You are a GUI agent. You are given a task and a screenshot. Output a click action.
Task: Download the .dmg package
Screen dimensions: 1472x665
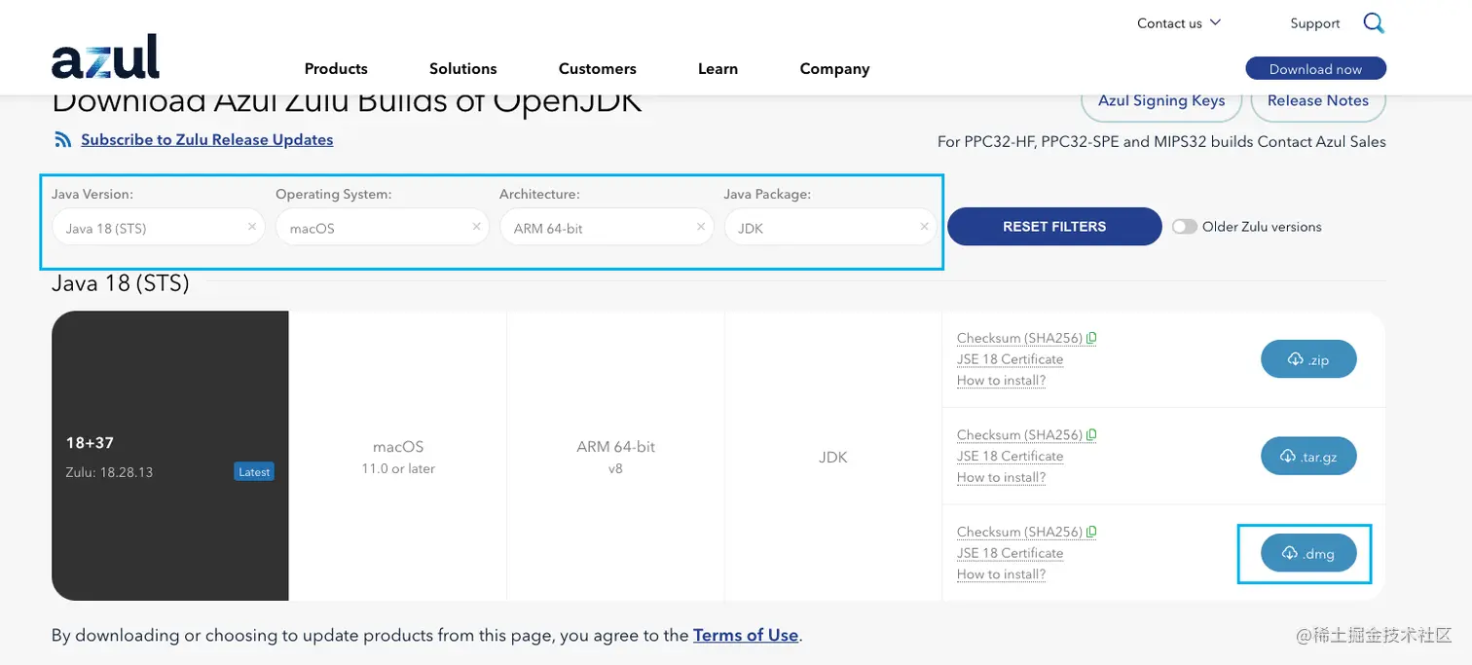1308,553
